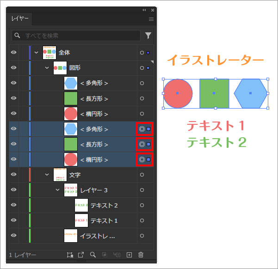This screenshot has height=269, width=278.
Task: Click the green square on the canvas
Action: (x=214, y=93)
